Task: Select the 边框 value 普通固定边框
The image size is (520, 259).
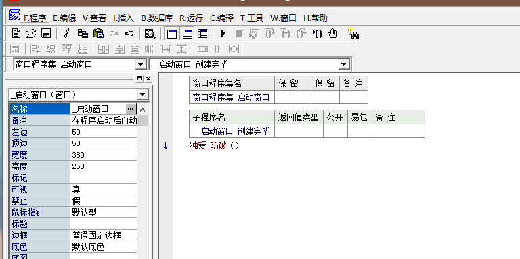Action: point(104,236)
